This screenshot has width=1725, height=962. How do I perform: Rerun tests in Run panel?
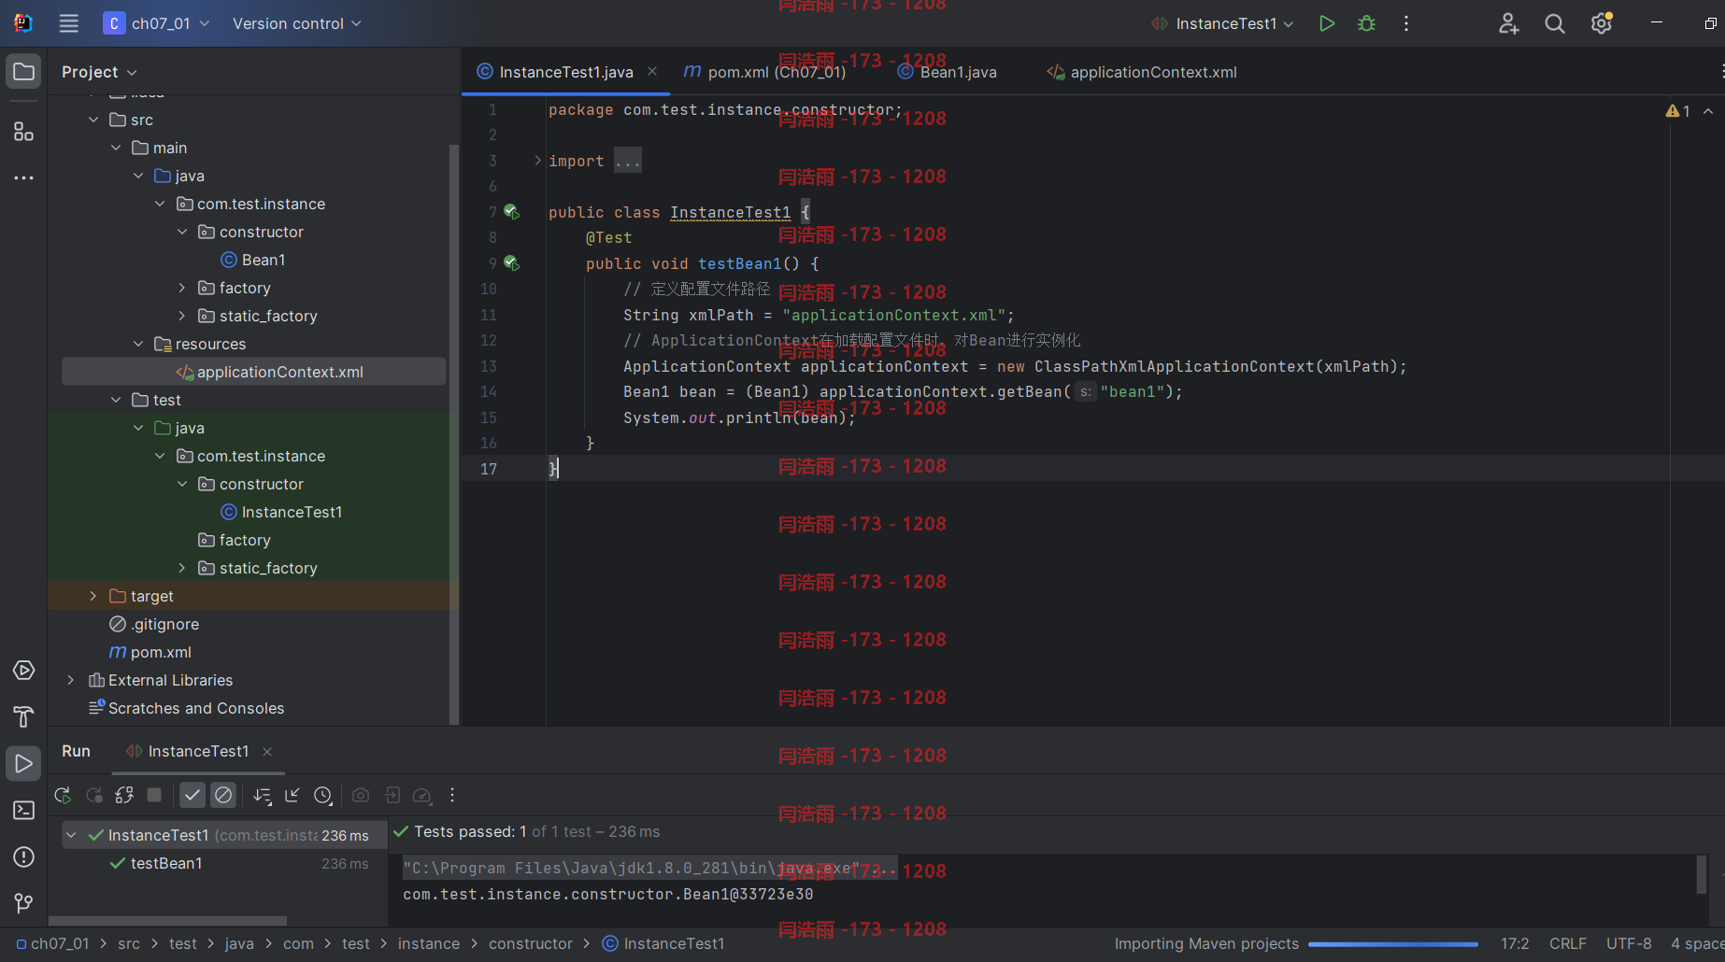(x=63, y=795)
